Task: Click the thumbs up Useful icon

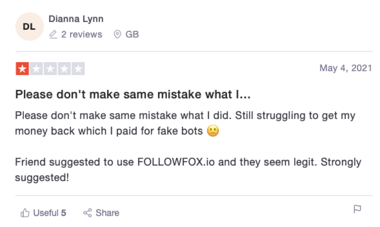Action: click(25, 213)
